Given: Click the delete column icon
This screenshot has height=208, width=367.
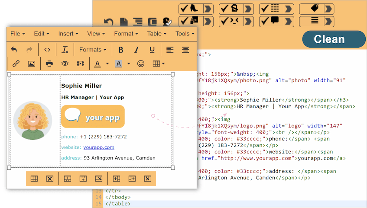Looking at the screenshot, I should coord(148,179).
